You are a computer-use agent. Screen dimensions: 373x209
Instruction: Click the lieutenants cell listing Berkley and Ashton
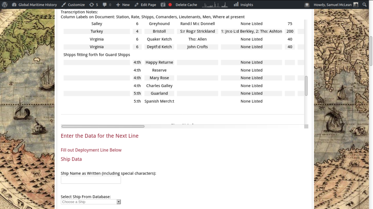251,31
